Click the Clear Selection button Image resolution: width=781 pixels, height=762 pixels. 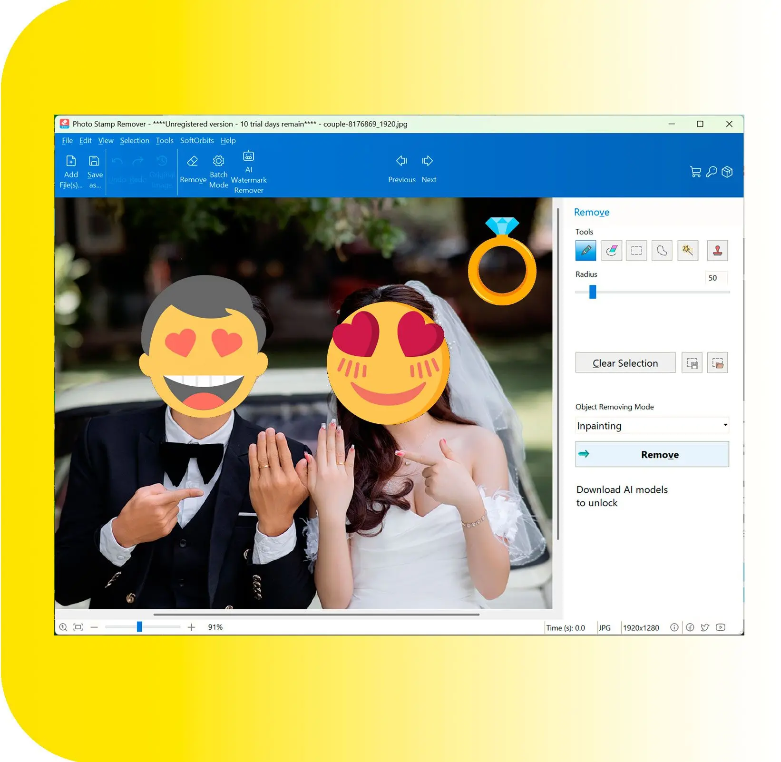[x=625, y=363]
